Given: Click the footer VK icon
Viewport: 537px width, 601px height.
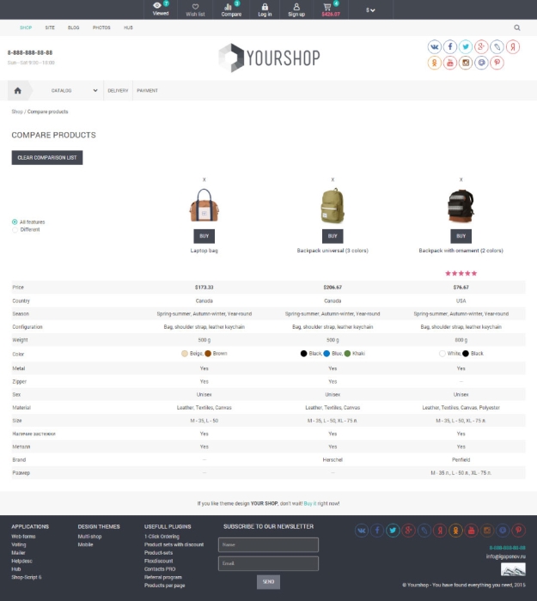Looking at the screenshot, I should [362, 531].
